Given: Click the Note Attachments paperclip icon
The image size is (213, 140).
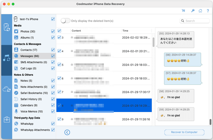Looking at the screenshot, I should tap(16, 87).
